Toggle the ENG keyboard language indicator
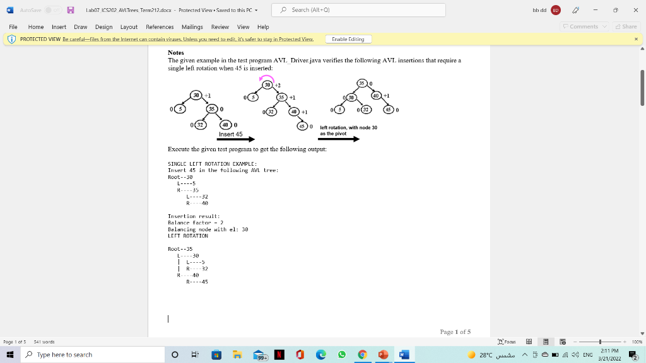The image size is (646, 363). click(587, 354)
